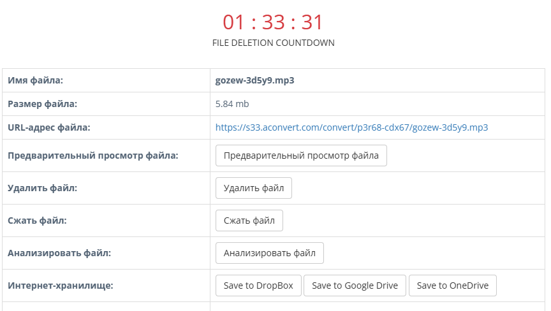Click the Интернет-хранилище row label
The image size is (551, 311).
(60, 286)
